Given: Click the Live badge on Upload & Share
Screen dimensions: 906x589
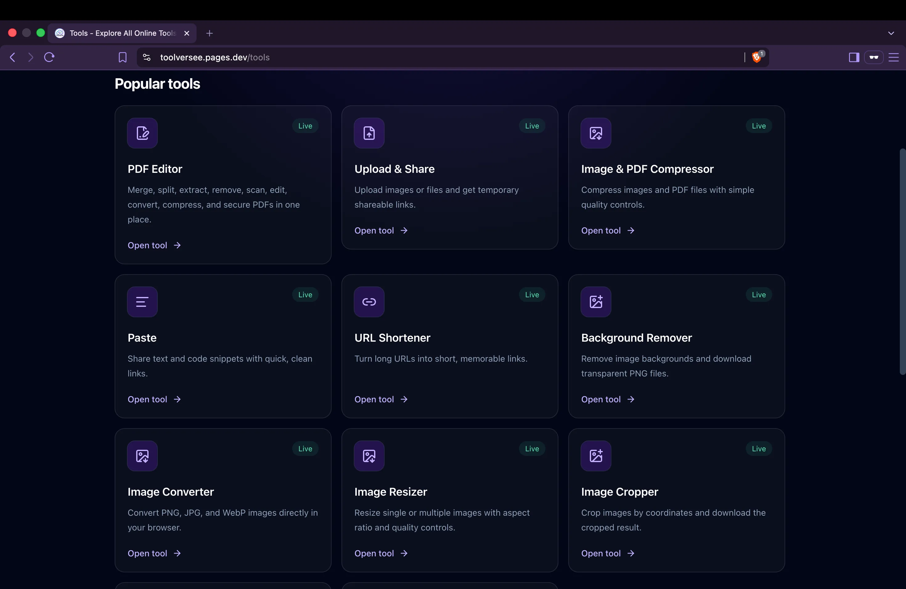Looking at the screenshot, I should (532, 126).
